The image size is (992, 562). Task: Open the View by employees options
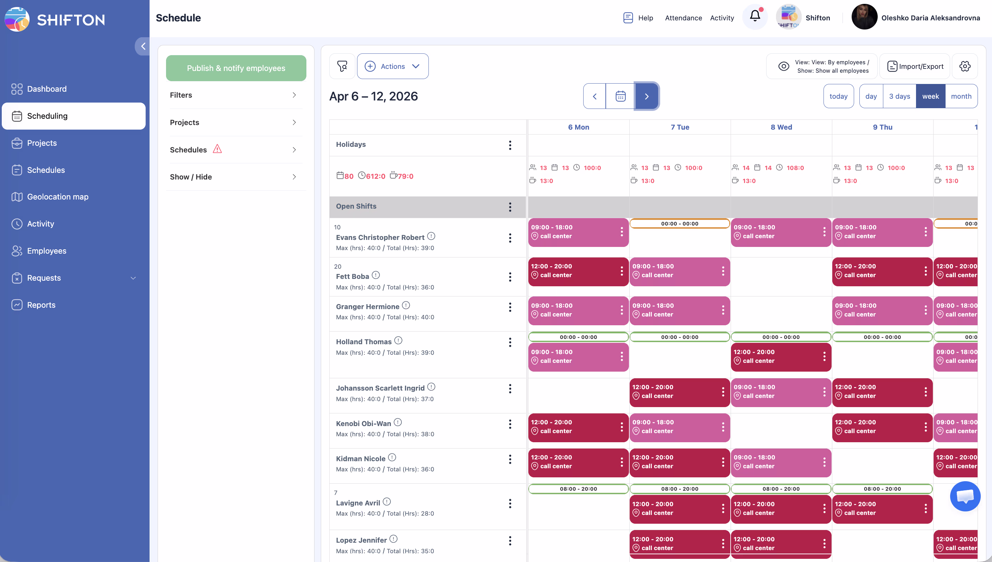pyautogui.click(x=822, y=66)
